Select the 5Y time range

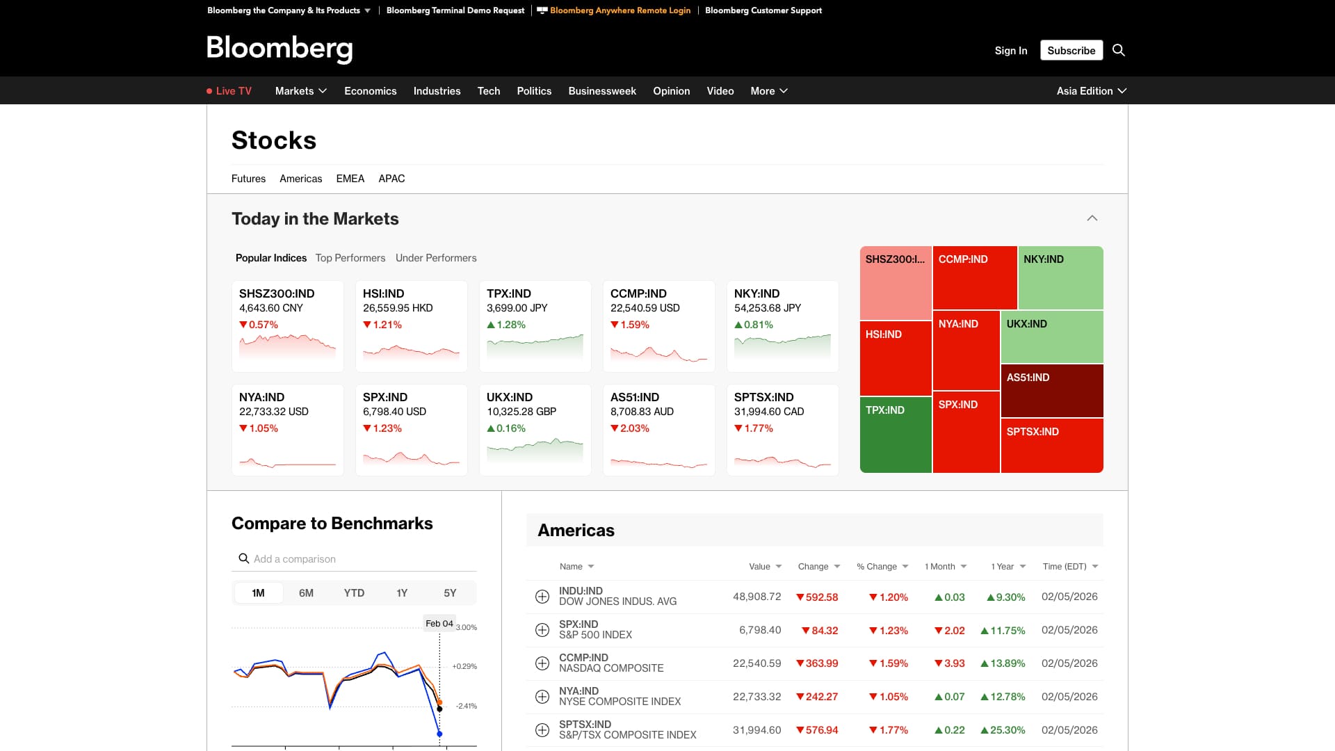tap(450, 593)
